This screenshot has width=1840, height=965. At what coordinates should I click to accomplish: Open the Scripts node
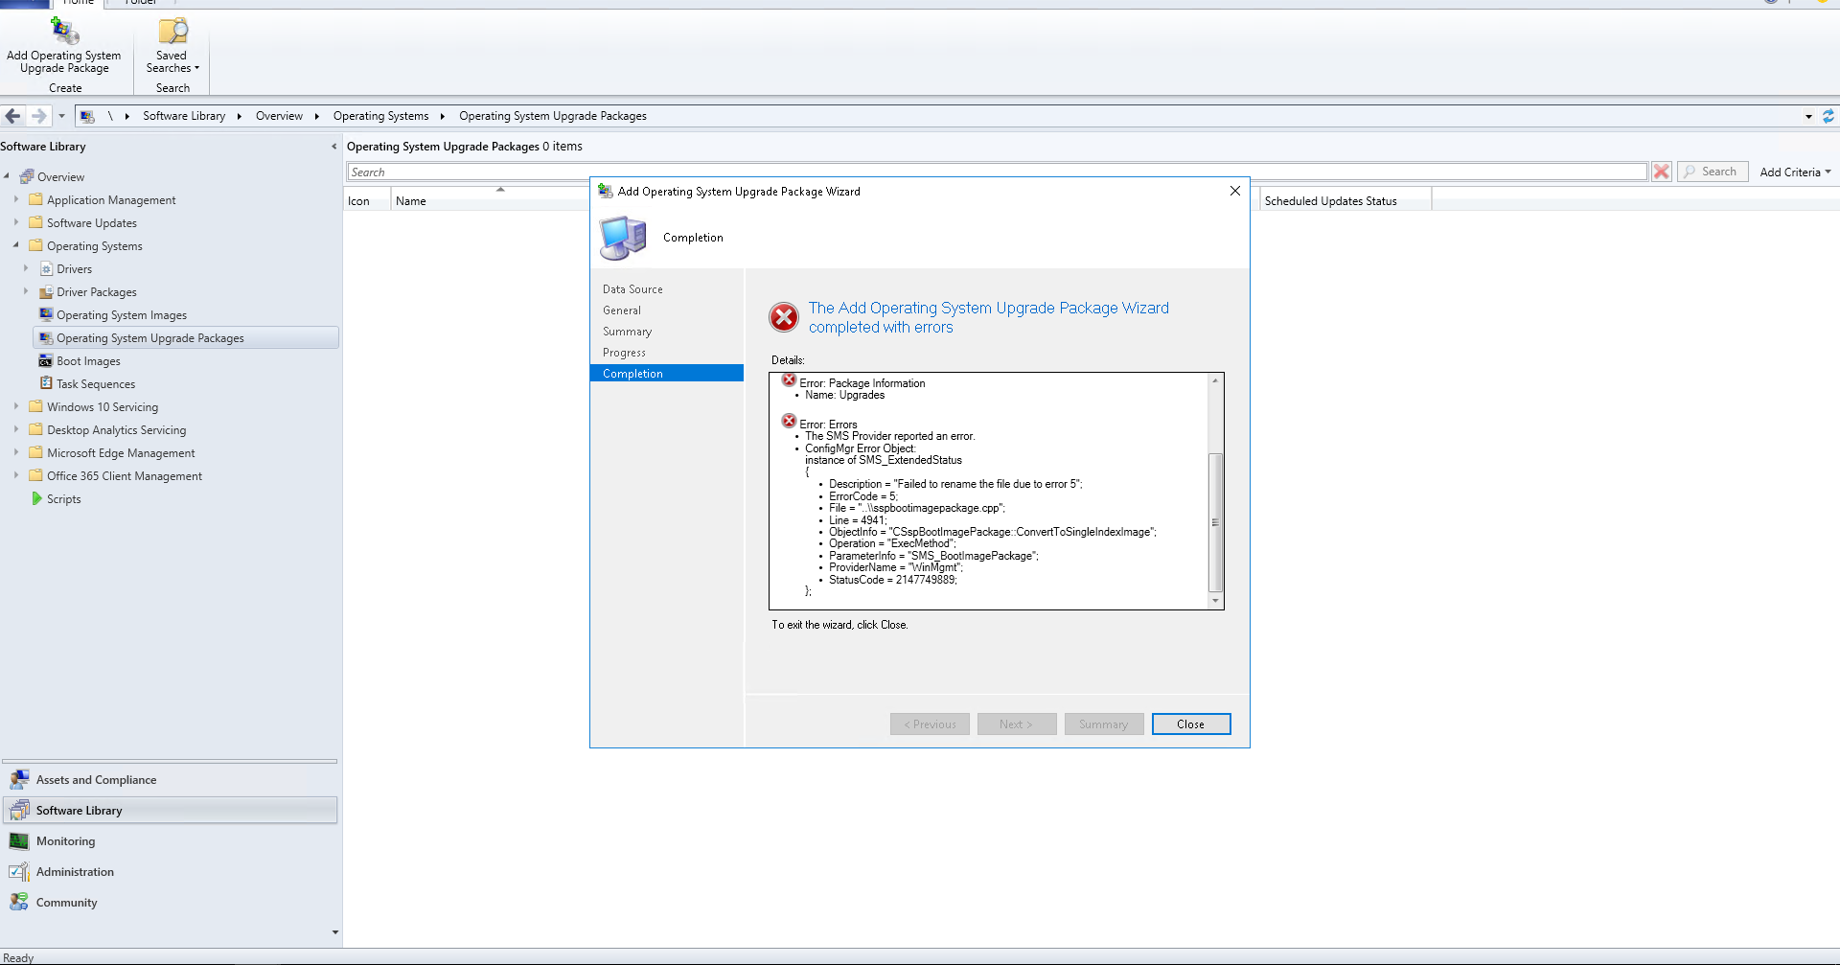65,498
